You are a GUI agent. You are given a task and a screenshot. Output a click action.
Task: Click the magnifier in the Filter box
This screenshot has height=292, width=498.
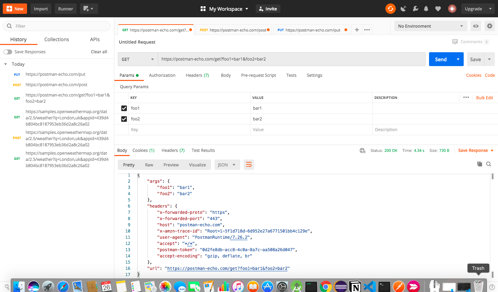tap(9, 26)
